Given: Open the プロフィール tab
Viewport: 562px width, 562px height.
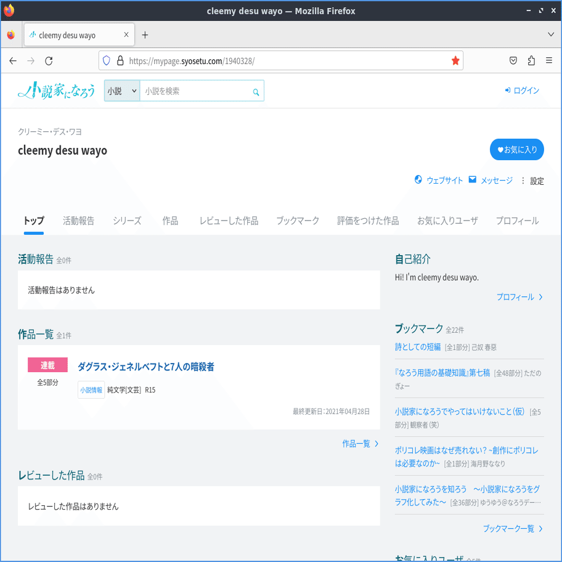Looking at the screenshot, I should point(517,221).
